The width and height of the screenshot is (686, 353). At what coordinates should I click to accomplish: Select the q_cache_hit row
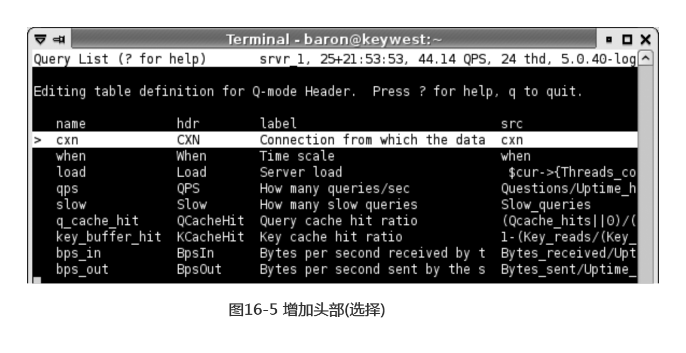pyautogui.click(x=335, y=221)
